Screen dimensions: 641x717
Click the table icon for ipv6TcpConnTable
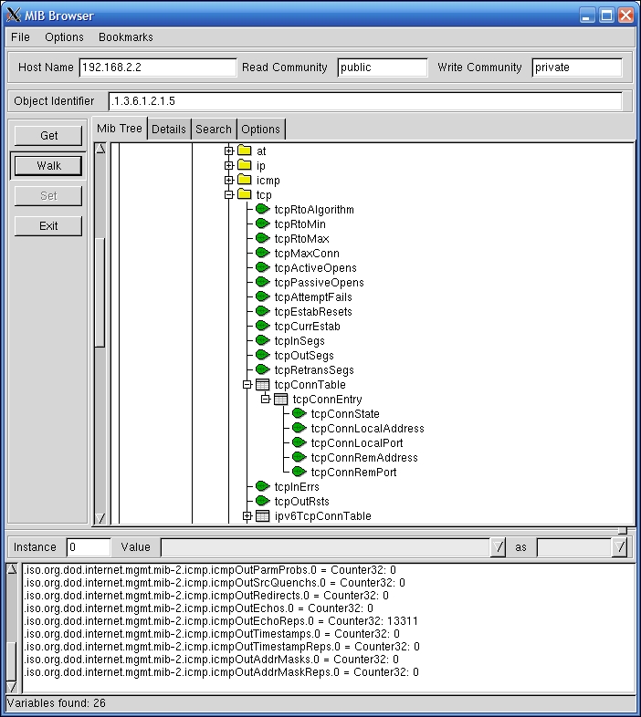262,516
